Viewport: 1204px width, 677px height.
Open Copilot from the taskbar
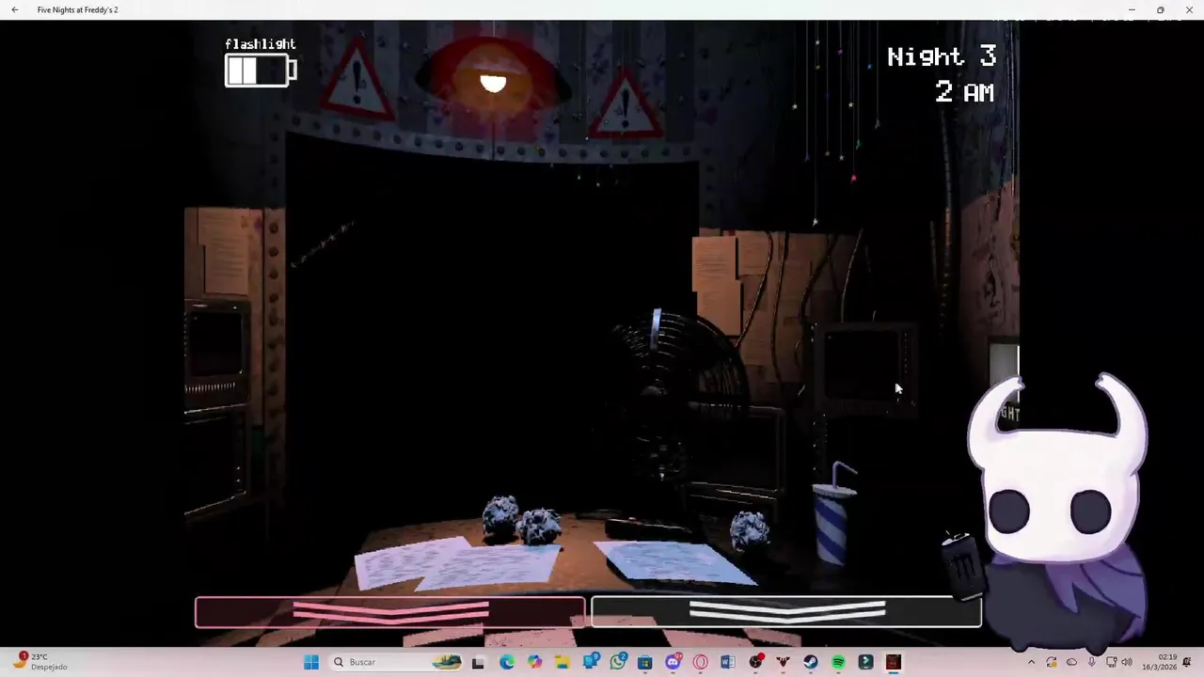pyautogui.click(x=535, y=662)
